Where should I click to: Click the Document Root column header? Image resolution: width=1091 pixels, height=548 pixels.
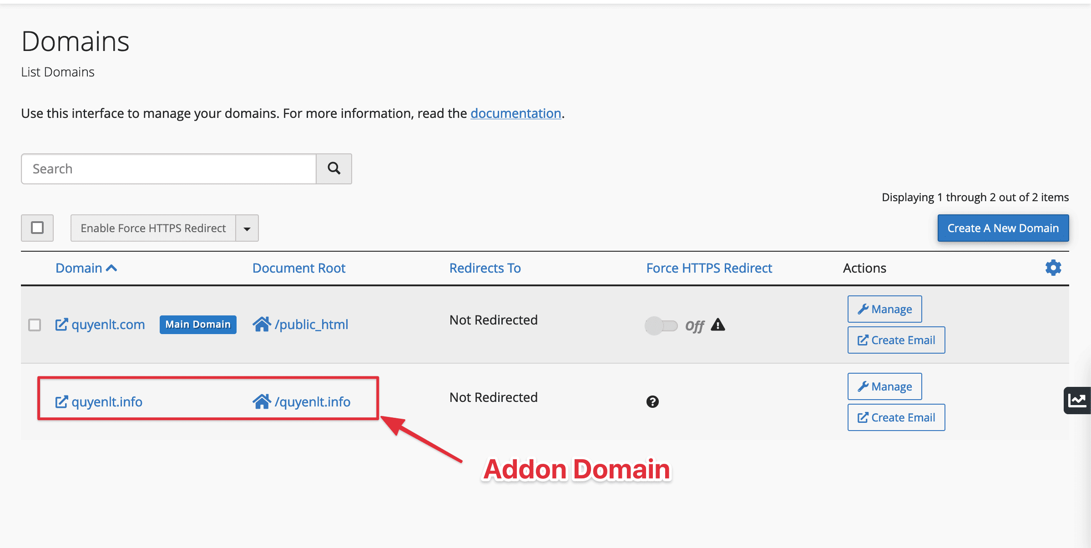pyautogui.click(x=299, y=268)
